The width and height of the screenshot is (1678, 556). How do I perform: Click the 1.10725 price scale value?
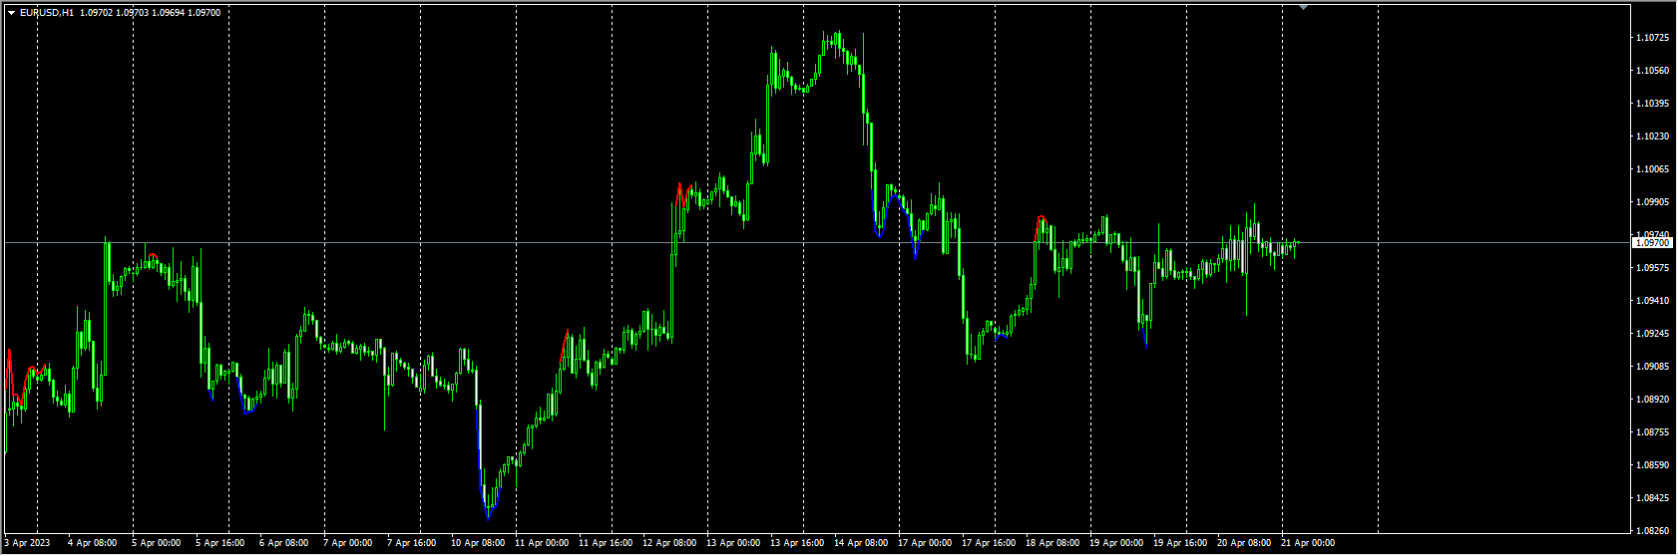[x=1653, y=38]
